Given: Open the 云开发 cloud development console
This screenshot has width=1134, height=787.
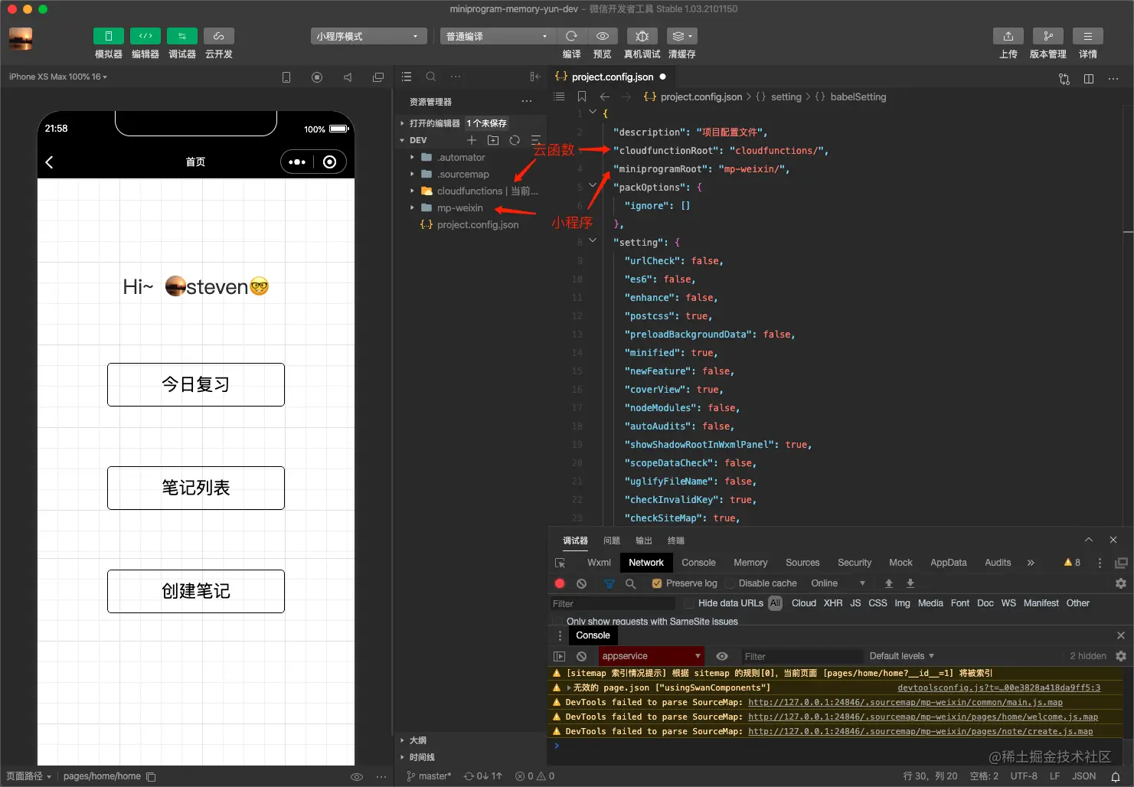Looking at the screenshot, I should [x=219, y=36].
